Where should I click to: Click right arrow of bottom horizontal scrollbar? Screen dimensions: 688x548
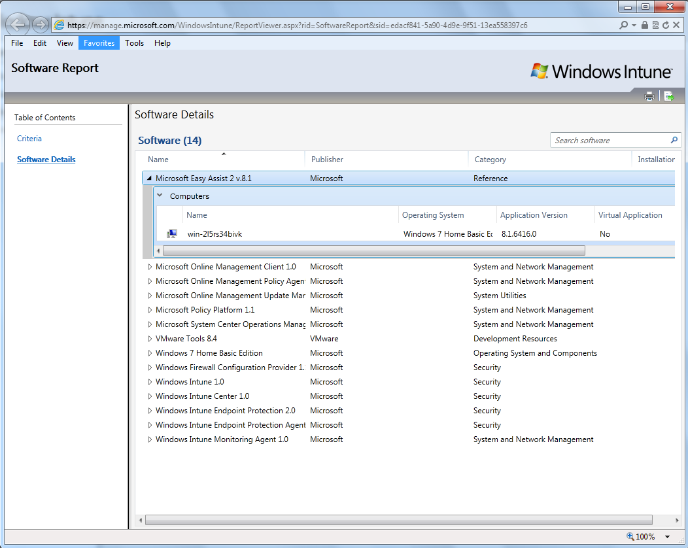(677, 520)
